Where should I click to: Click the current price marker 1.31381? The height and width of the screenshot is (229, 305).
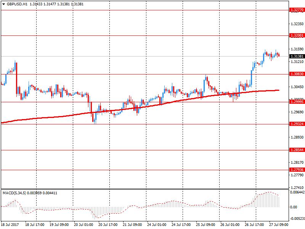[x=297, y=56]
